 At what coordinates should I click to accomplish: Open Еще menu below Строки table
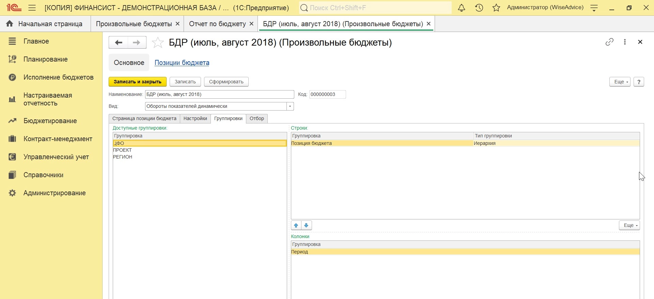629,226
